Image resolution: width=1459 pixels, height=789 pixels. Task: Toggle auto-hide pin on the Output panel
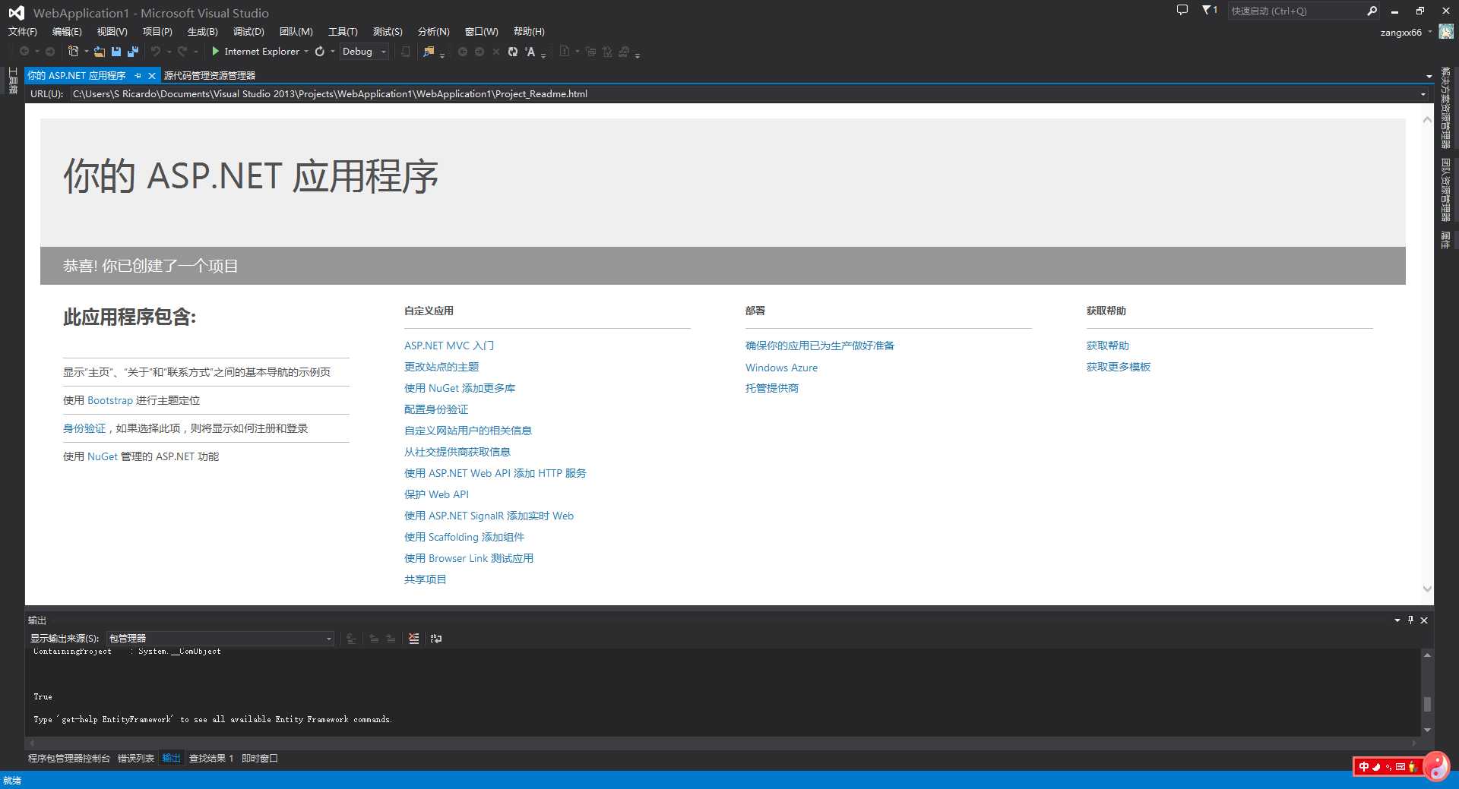(x=1410, y=620)
